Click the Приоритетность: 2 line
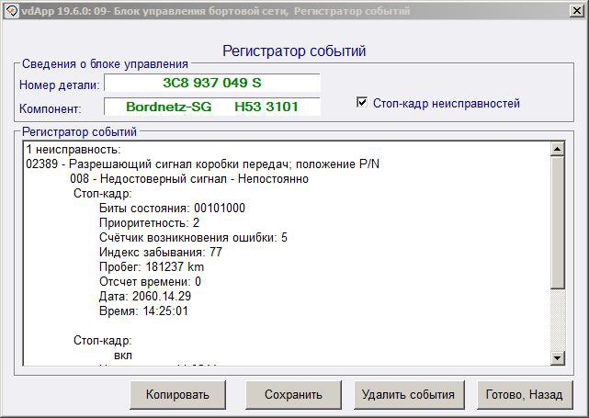The width and height of the screenshot is (589, 418). (x=148, y=222)
